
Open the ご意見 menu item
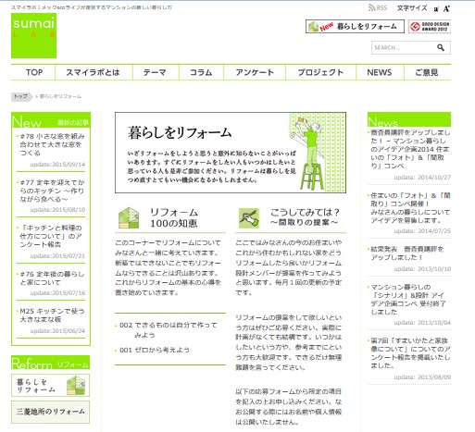tap(427, 72)
